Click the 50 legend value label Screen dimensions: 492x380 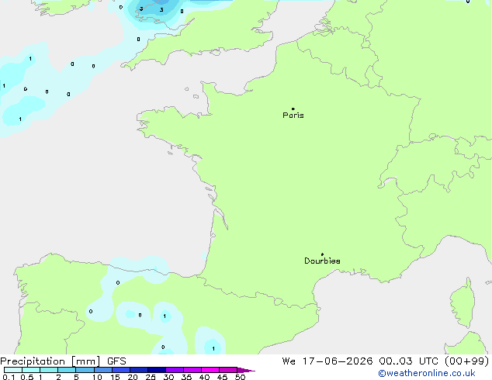[x=240, y=377]
